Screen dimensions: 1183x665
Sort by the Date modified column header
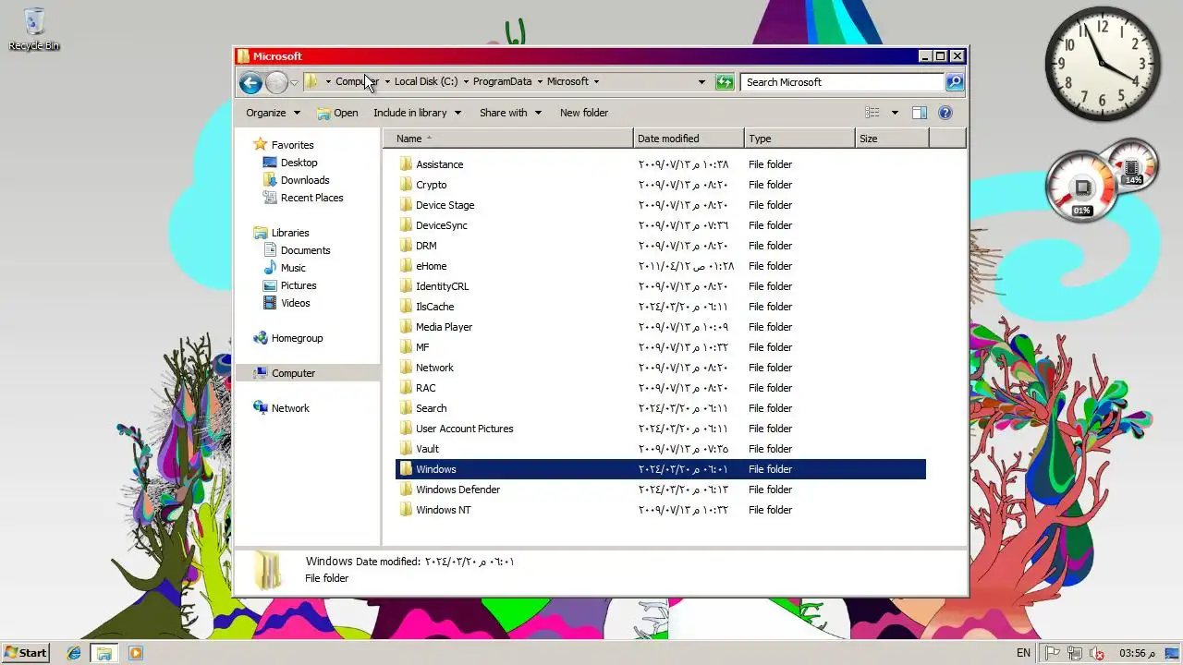(689, 139)
